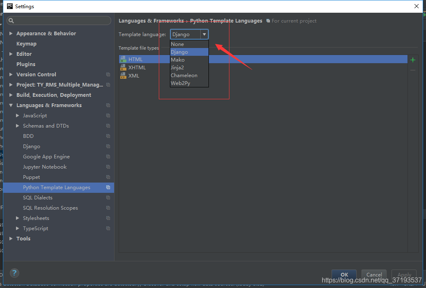The height and width of the screenshot is (288, 426).
Task: Click the green plus add file type icon
Action: click(x=413, y=60)
